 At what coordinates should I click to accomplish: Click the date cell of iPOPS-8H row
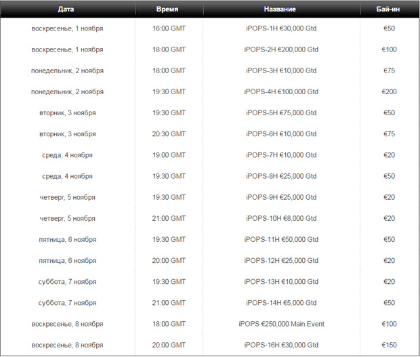68,176
